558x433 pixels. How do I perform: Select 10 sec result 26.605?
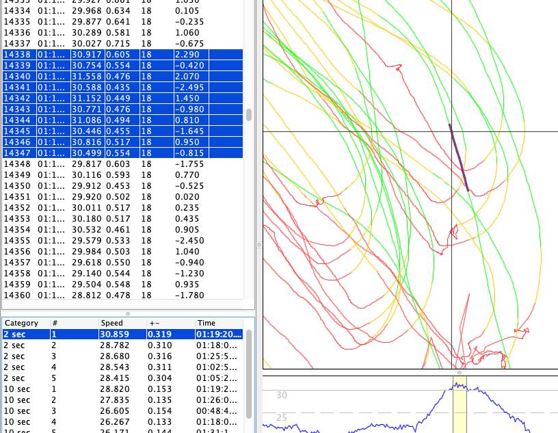point(123,411)
